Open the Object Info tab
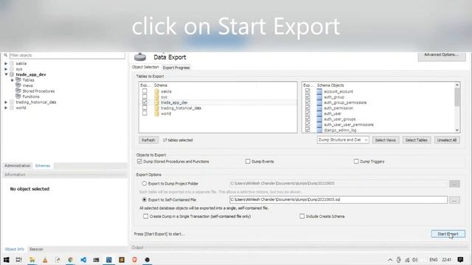Screen dimensions: 472x265 point(15,249)
